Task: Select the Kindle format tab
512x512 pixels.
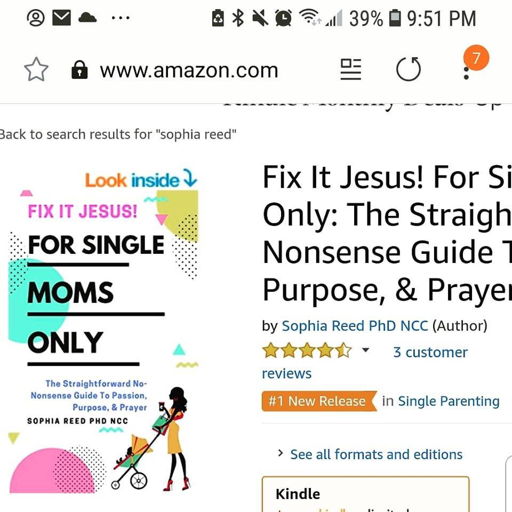Action: coord(365,494)
